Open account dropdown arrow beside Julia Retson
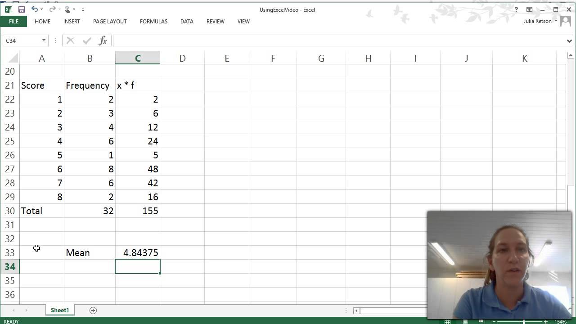Viewport: 576px width, 324px height. pyautogui.click(x=556, y=21)
